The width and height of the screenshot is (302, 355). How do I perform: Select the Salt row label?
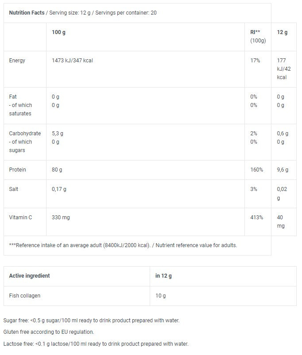click(x=14, y=189)
